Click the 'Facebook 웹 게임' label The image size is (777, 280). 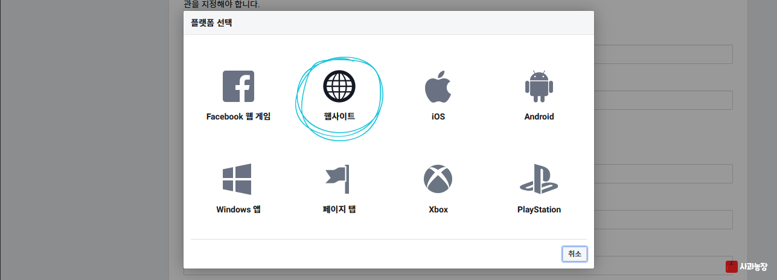click(x=238, y=116)
